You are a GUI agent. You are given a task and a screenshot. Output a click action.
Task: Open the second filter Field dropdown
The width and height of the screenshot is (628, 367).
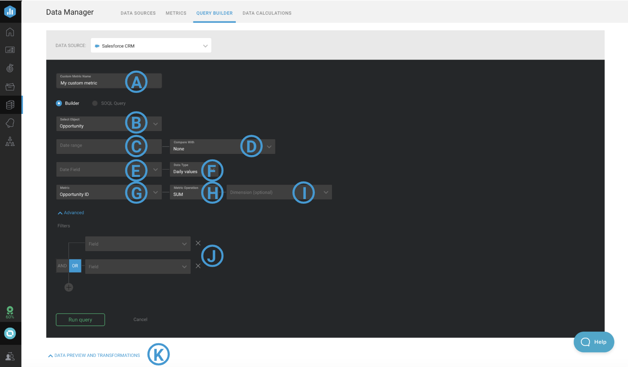pos(138,266)
